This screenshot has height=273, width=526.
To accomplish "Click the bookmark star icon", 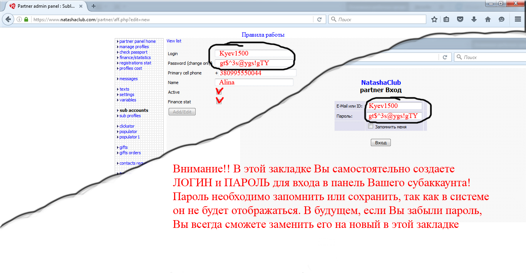I will (x=434, y=19).
